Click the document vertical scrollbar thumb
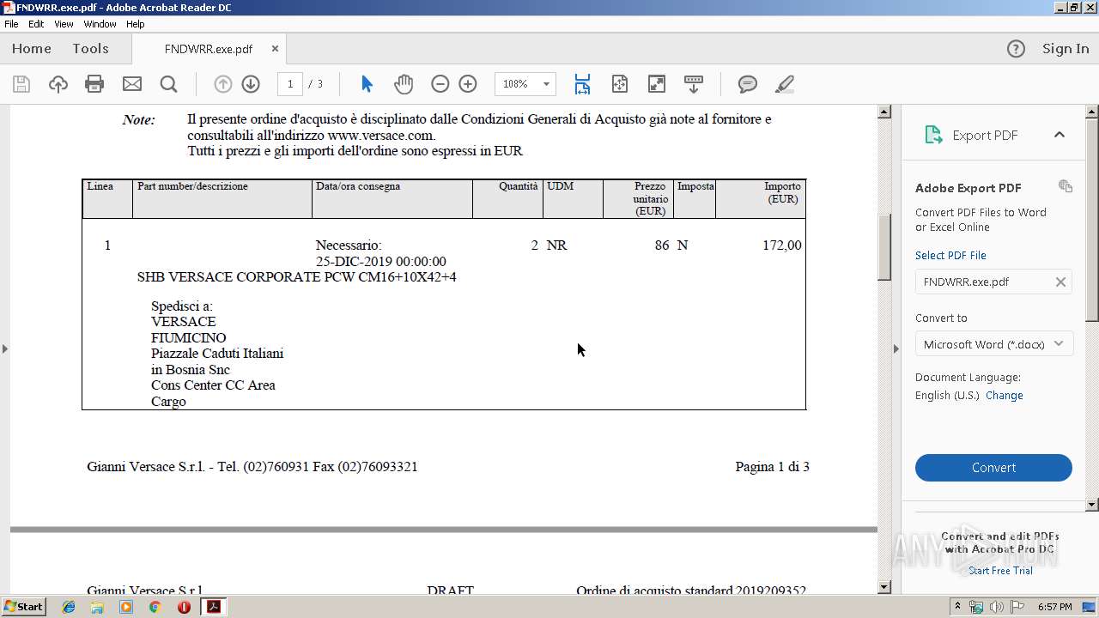This screenshot has width=1099, height=618. coord(884,247)
